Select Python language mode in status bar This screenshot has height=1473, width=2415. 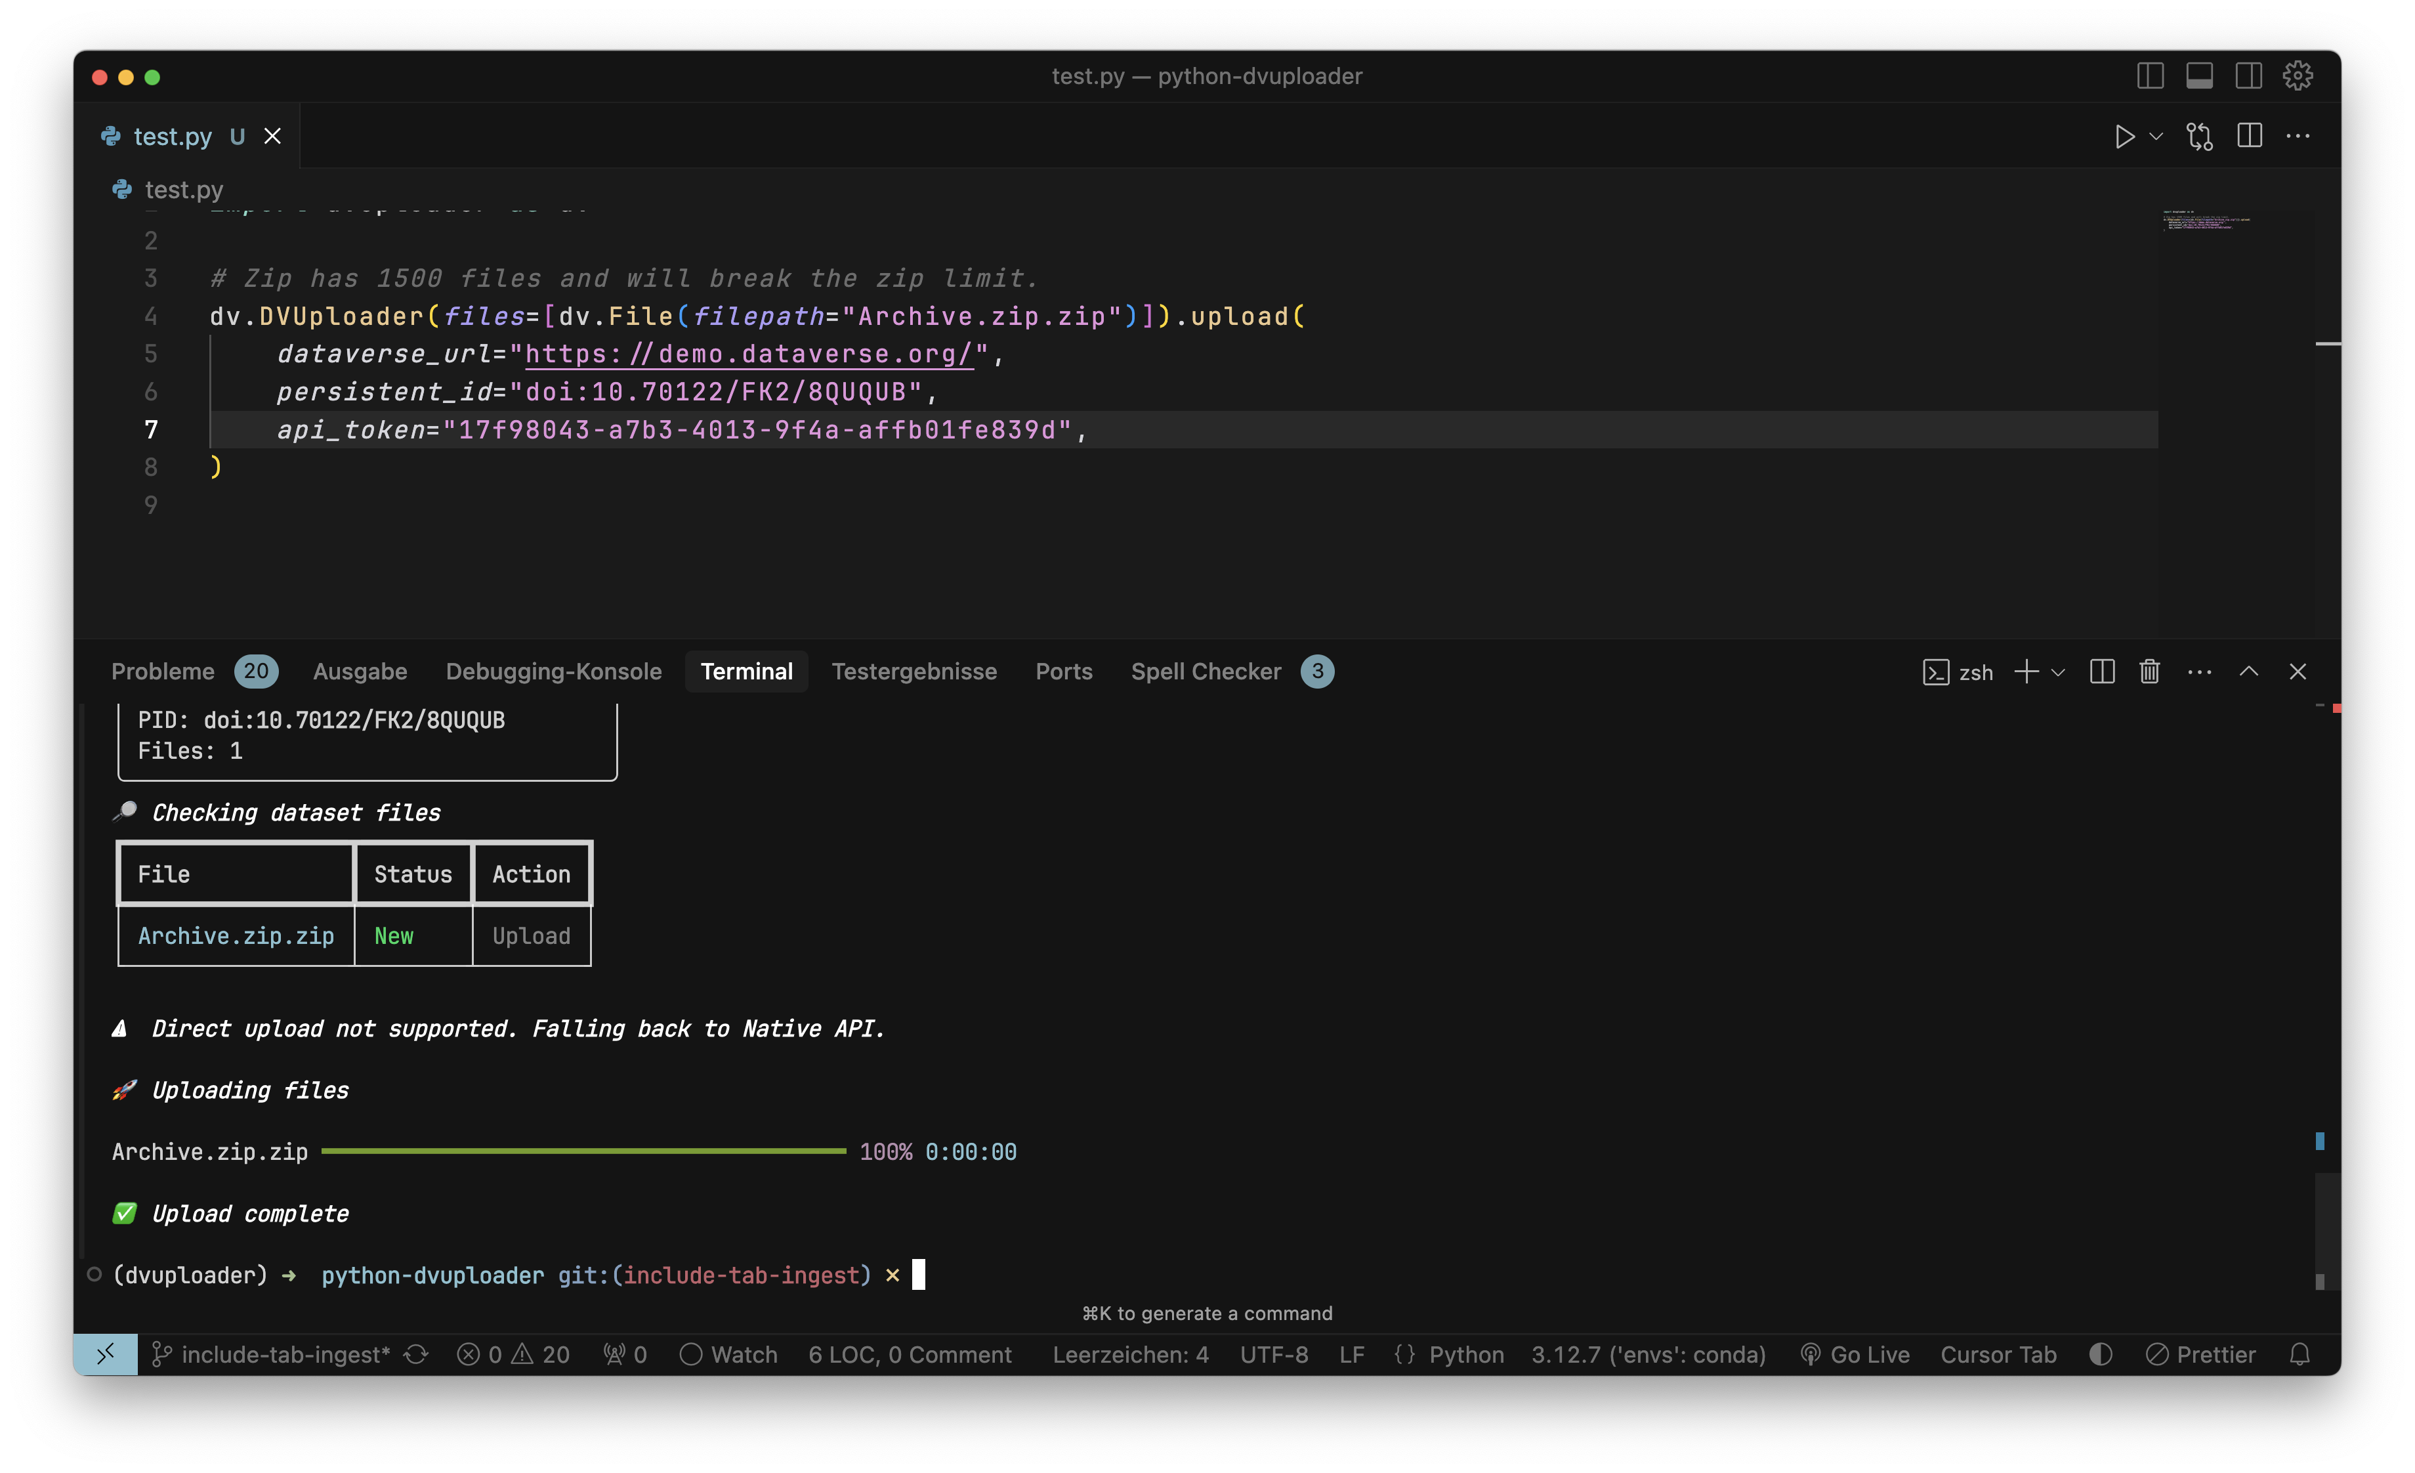[x=1465, y=1354]
